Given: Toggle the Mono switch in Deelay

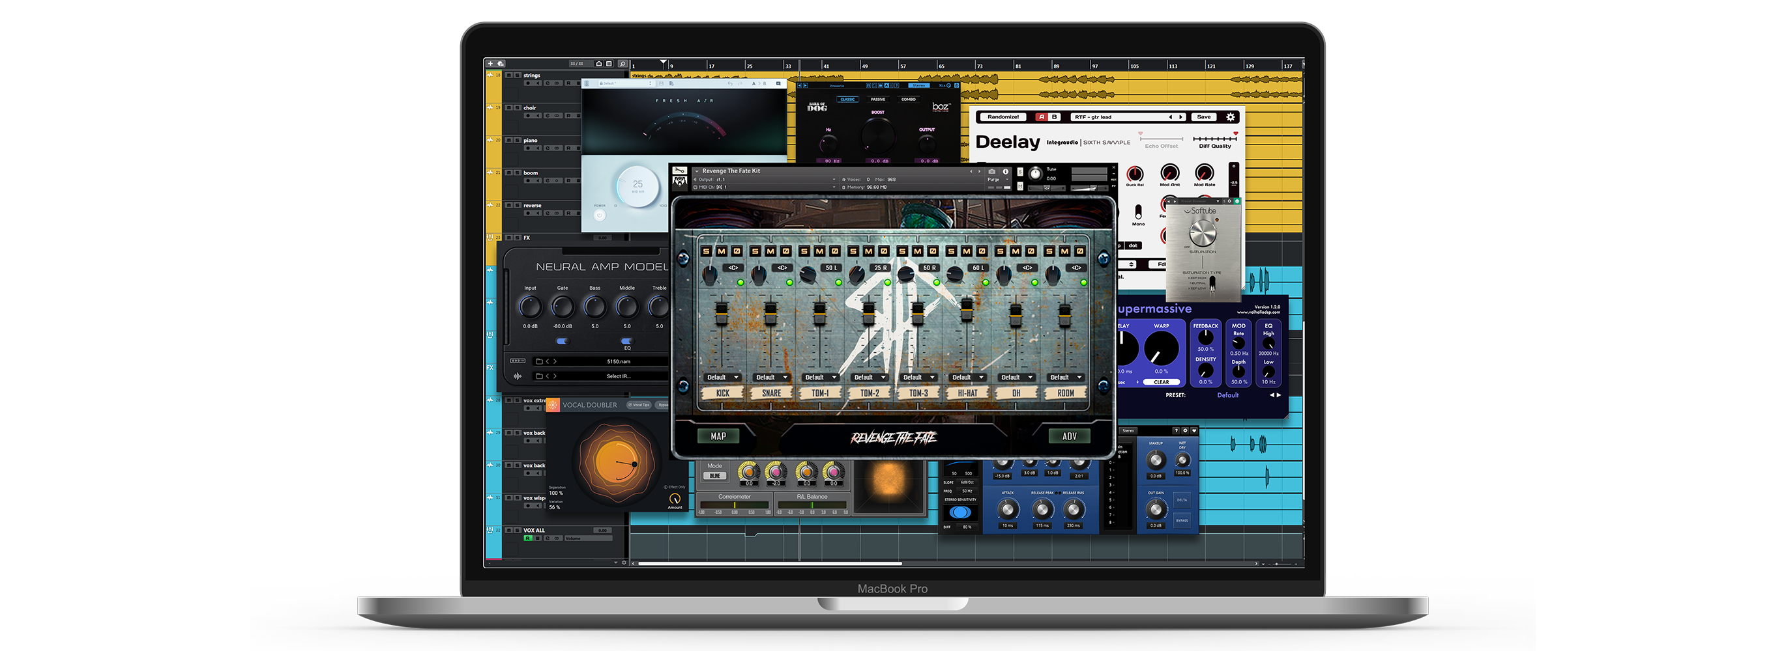Looking at the screenshot, I should click(1137, 211).
